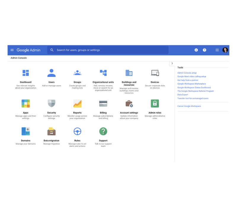This screenshot has width=237, height=207.
Task: Click the Admin Console setup link
Action: (x=187, y=73)
